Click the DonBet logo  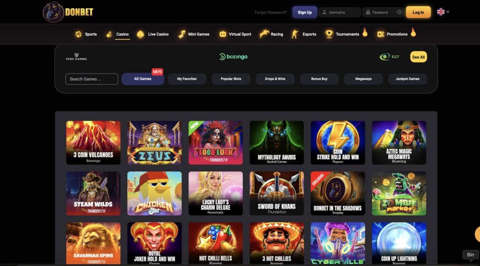68,12
